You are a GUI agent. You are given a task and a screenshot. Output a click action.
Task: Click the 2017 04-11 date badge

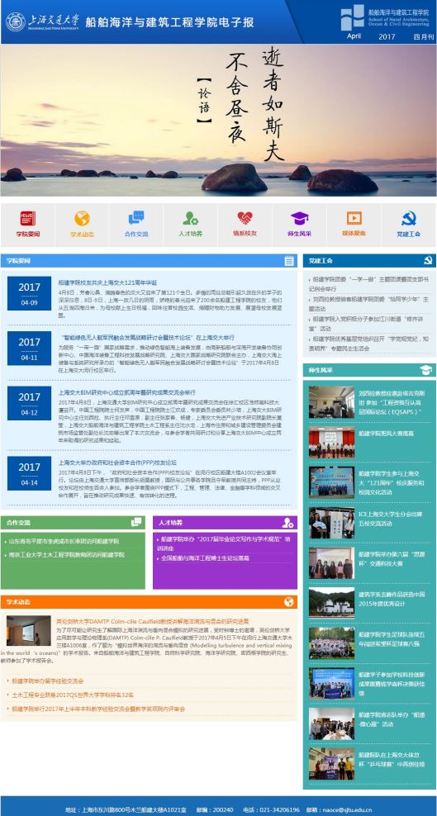(29, 349)
